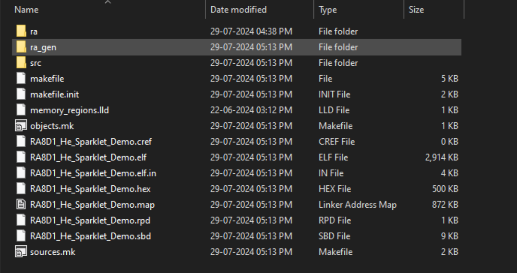Click the src folder icon
Screen dimensions: 517x273
21,63
